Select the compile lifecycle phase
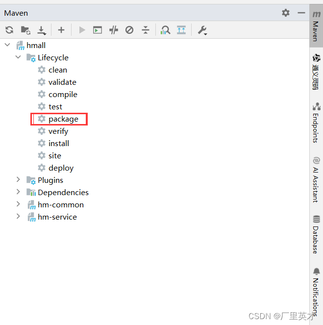The width and height of the screenshot is (323, 325). (63, 95)
